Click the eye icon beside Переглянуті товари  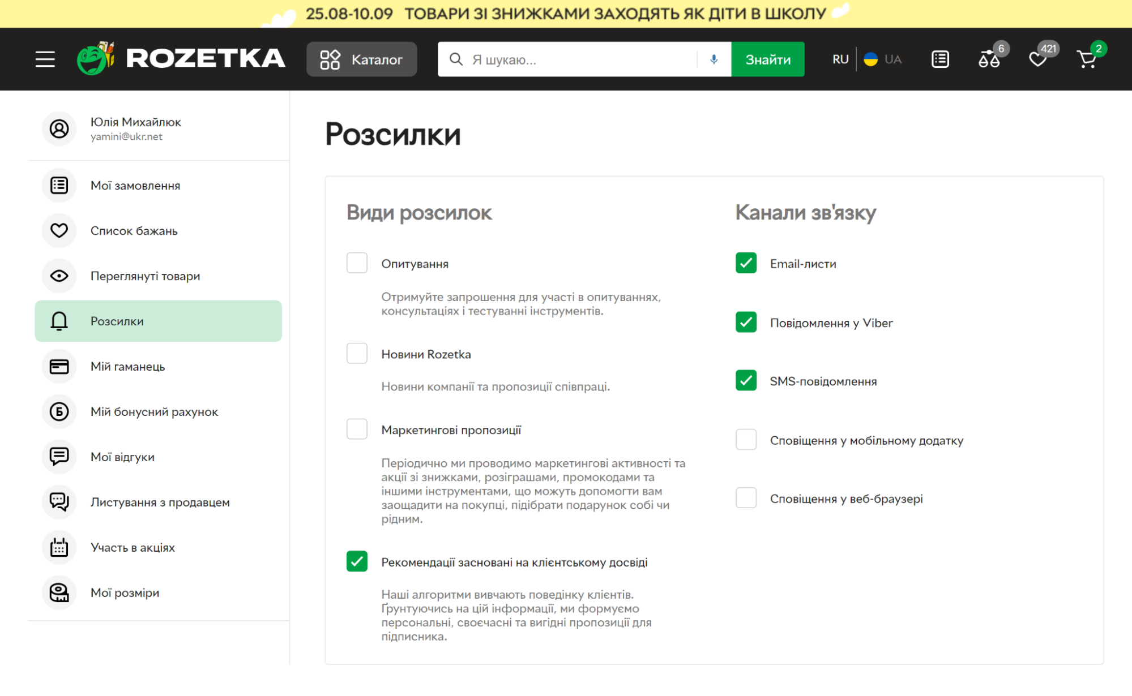pos(59,276)
